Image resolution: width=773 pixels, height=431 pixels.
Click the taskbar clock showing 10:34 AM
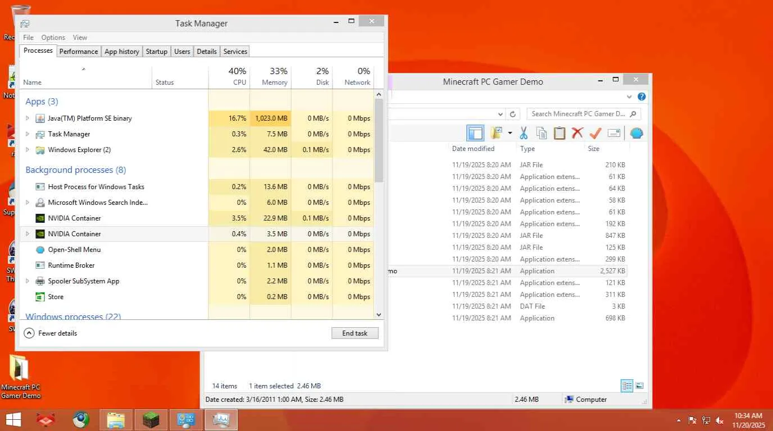coord(749,420)
